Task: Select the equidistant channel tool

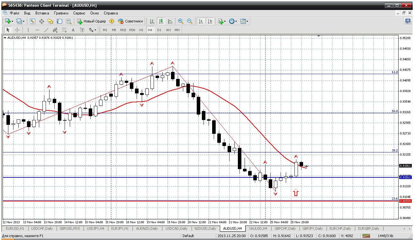Action: pyautogui.click(x=55, y=30)
